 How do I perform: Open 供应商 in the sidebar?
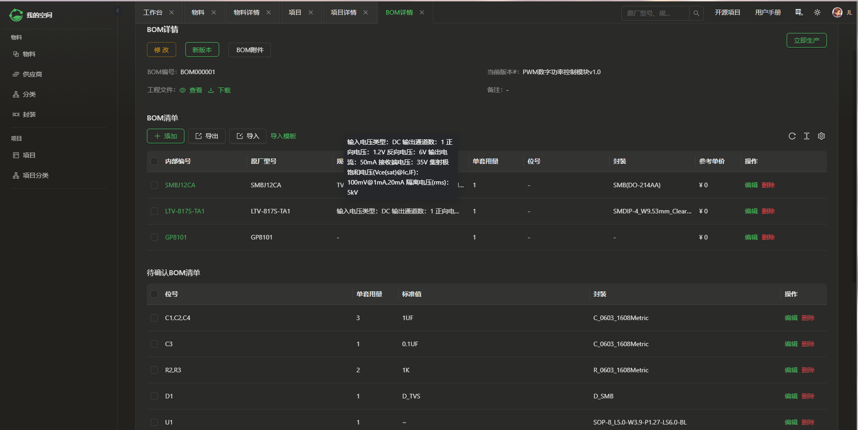tap(32, 74)
